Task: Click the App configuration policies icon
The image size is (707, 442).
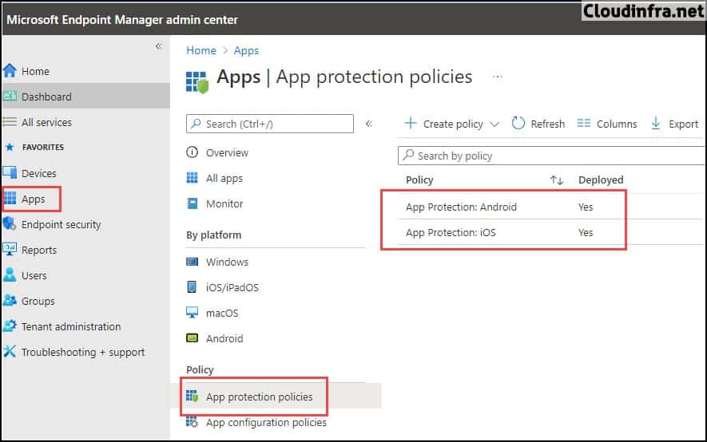Action: click(192, 422)
